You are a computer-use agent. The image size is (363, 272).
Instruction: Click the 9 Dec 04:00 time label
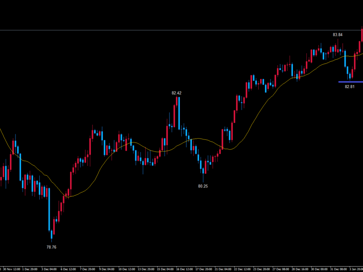(105, 269)
